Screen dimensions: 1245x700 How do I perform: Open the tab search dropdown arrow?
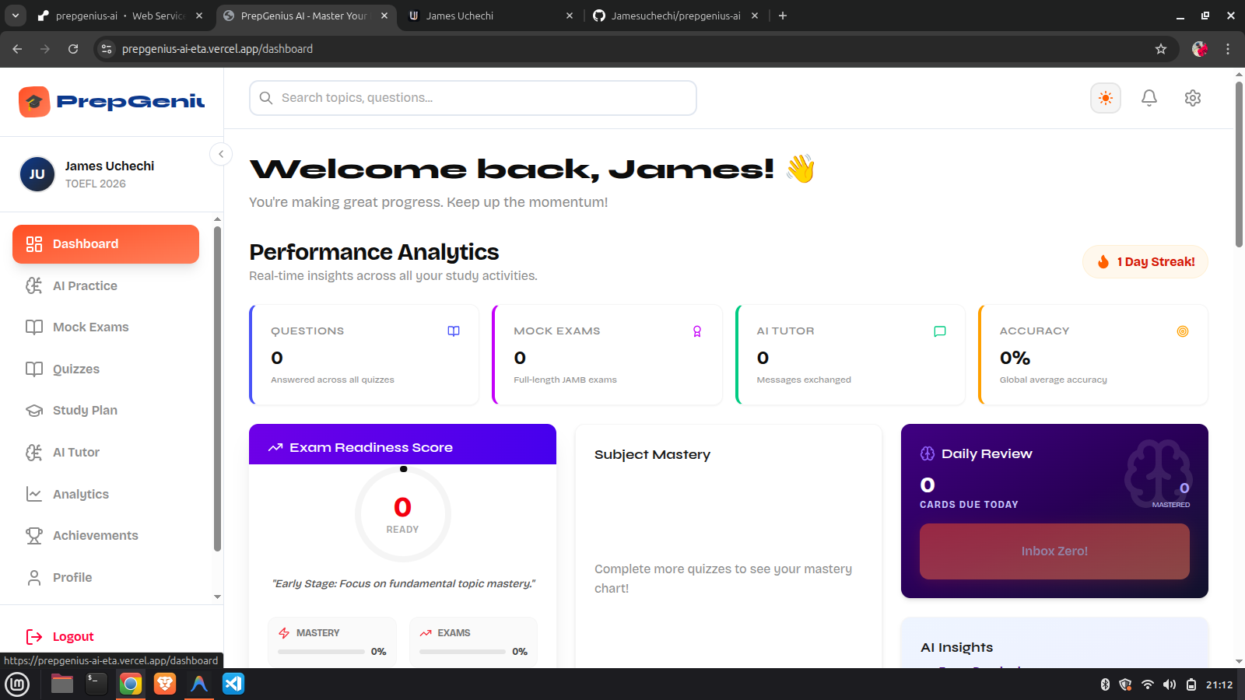tap(16, 16)
